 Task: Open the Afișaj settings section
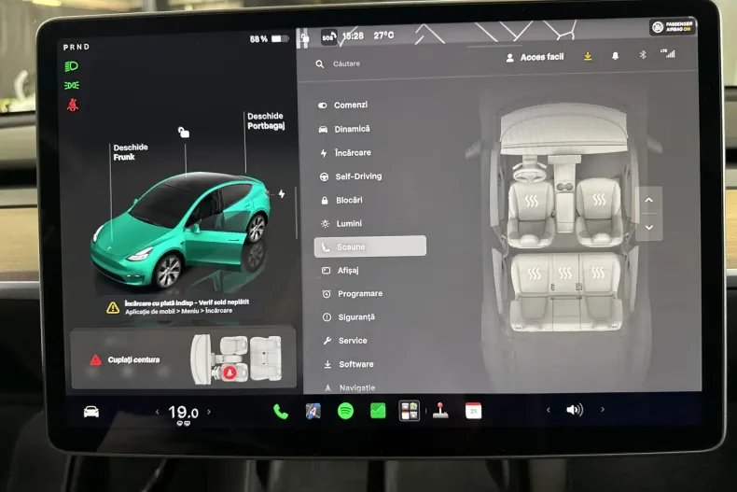(341, 270)
